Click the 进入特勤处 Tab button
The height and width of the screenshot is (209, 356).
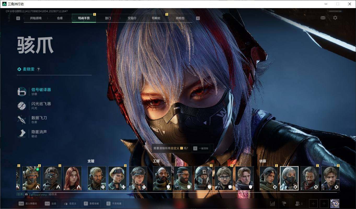pos(28,204)
